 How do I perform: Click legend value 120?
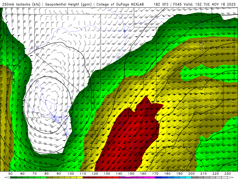[95, 174]
